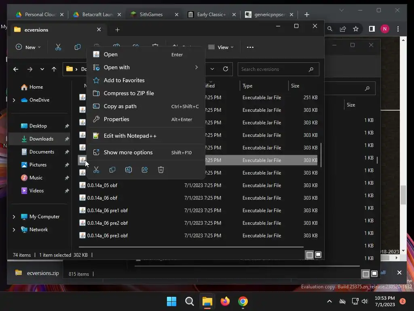Click Show more options
This screenshot has width=414, height=311.
(x=146, y=153)
